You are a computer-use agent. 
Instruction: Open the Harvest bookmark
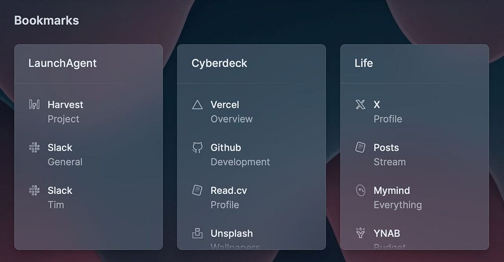[65, 105]
